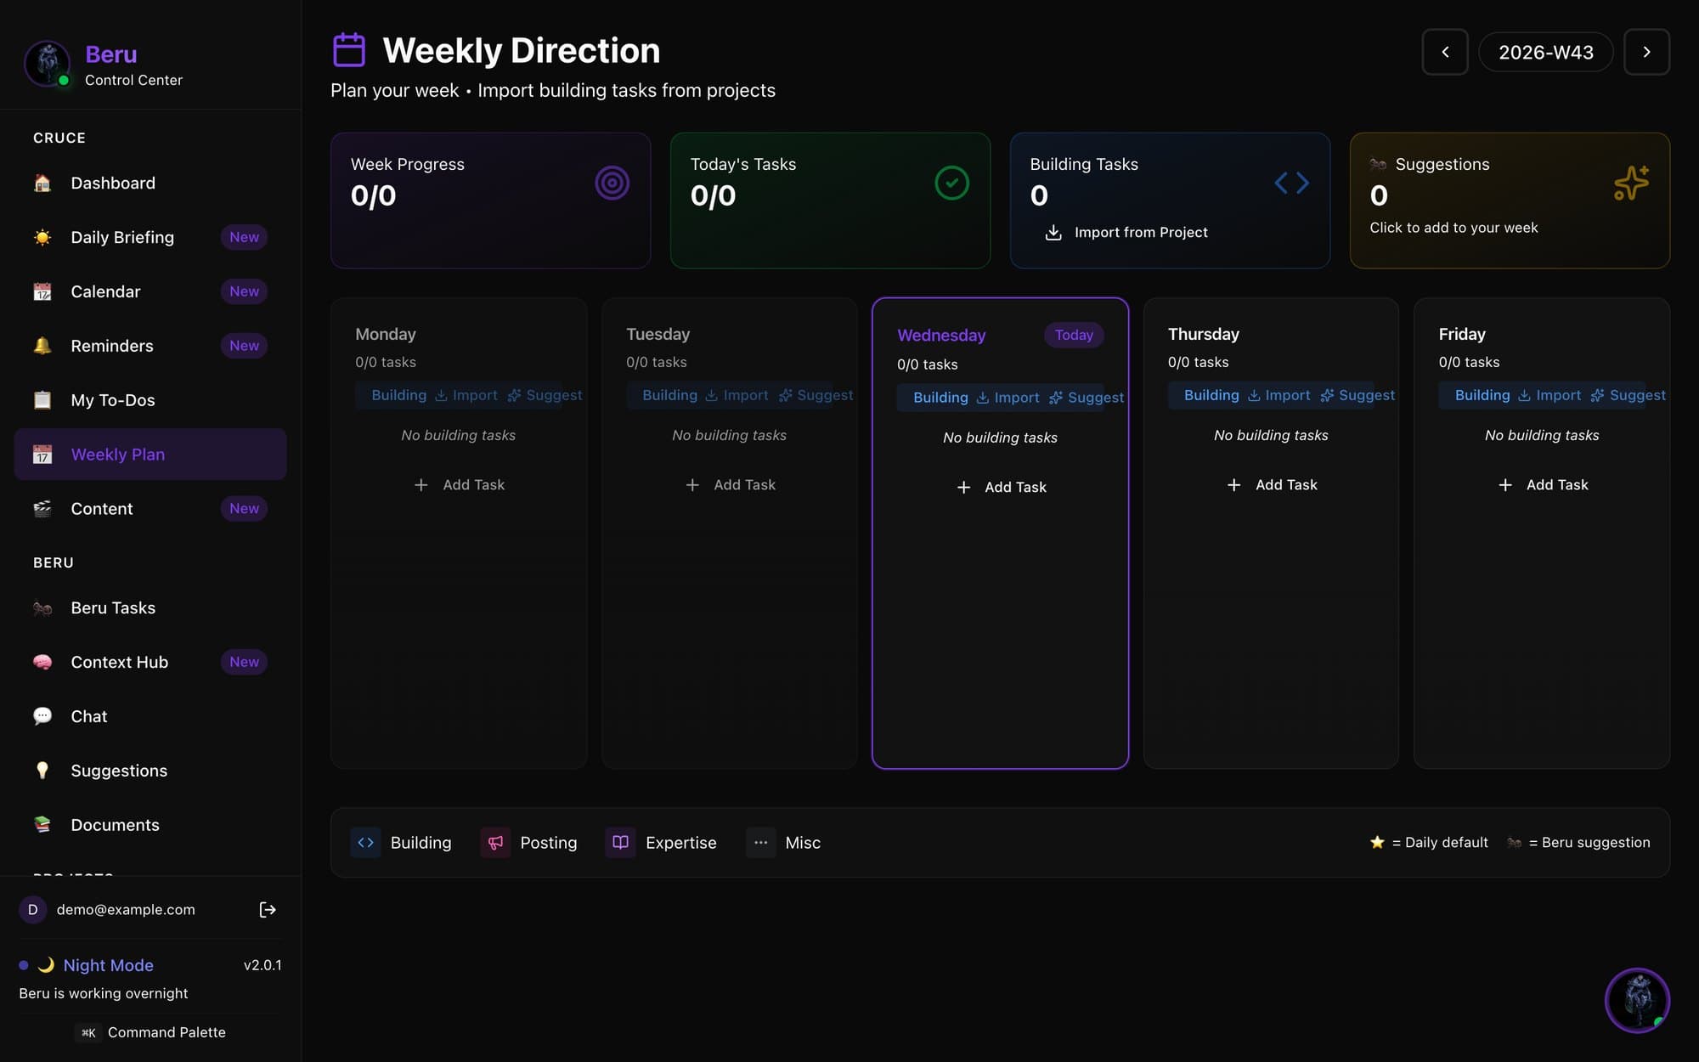Screen dimensions: 1699x1062
Task: Click Import in Monday column
Action: coord(466,395)
